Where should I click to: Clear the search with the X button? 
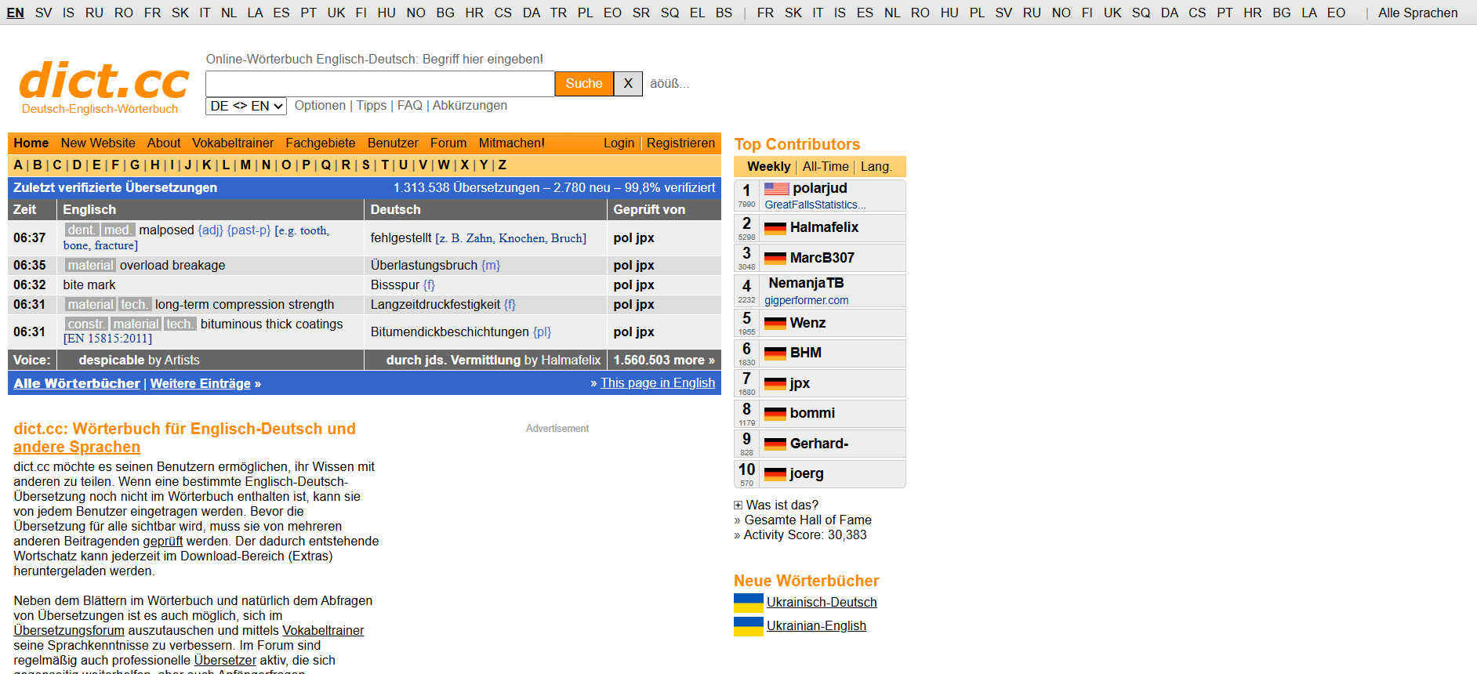(628, 84)
